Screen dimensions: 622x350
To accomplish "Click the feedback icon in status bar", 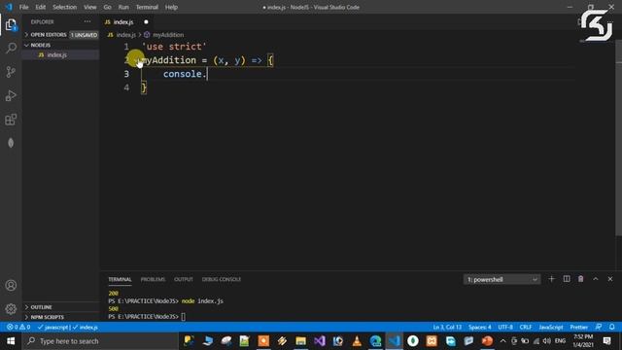I will click(599, 327).
